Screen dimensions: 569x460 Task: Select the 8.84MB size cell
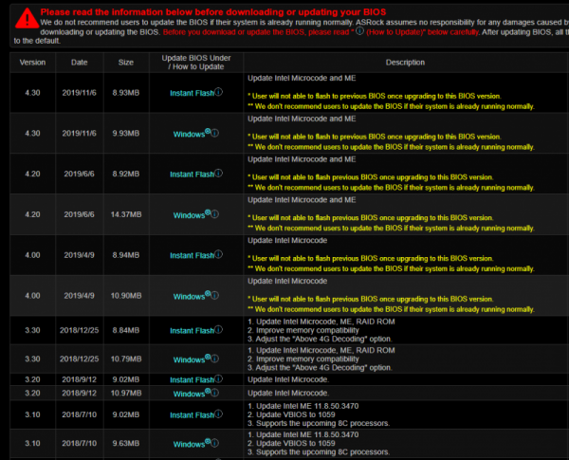click(126, 331)
